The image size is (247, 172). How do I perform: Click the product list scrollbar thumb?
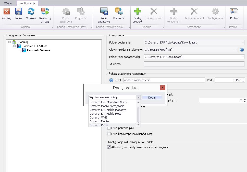click(138, 115)
